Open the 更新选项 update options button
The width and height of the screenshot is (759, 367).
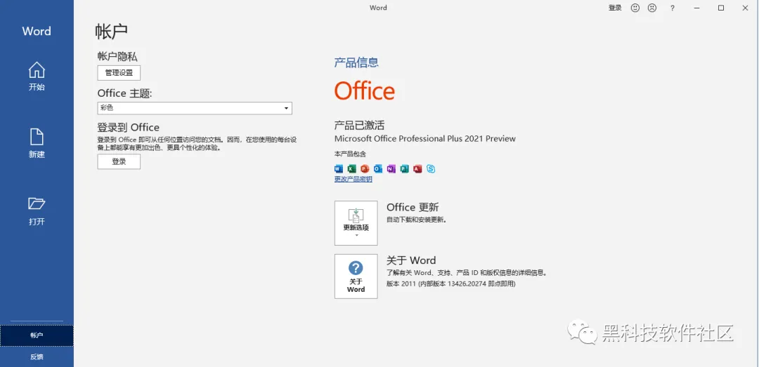(356, 223)
